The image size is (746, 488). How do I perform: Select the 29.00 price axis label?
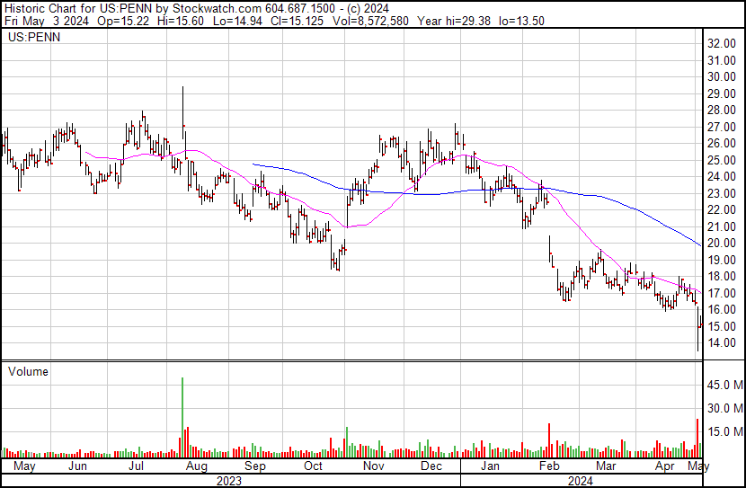722,93
